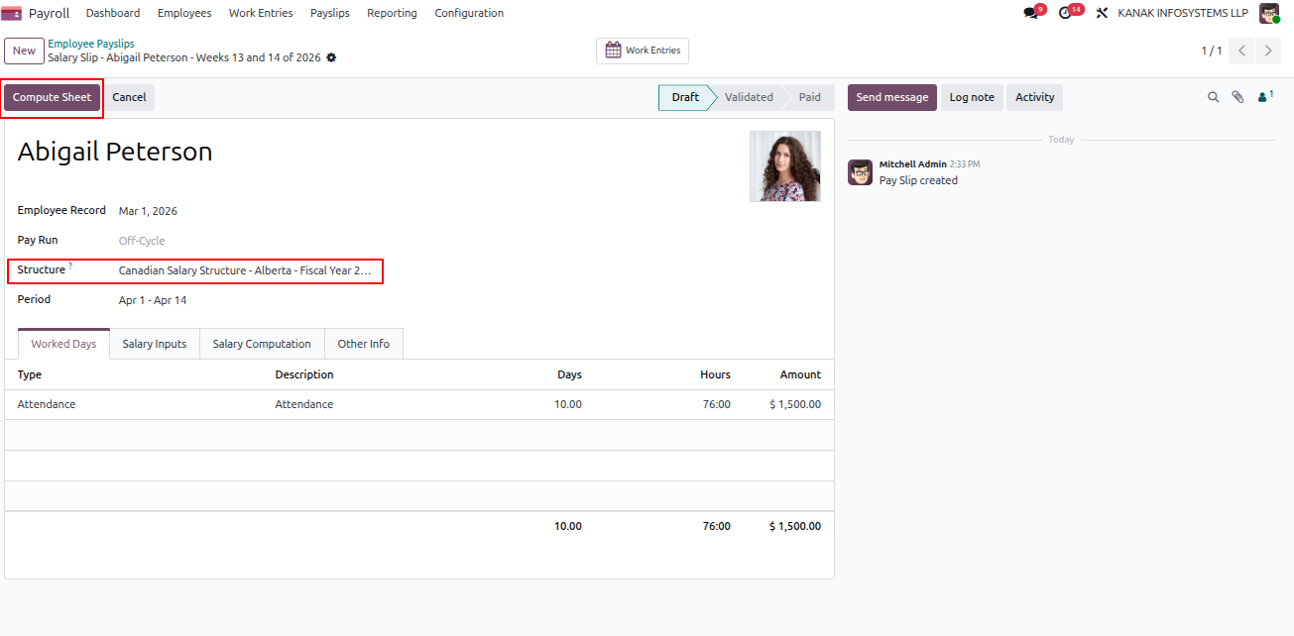Screen dimensions: 1294x636
Task: Attach files with the paperclip icon
Action: [1237, 97]
